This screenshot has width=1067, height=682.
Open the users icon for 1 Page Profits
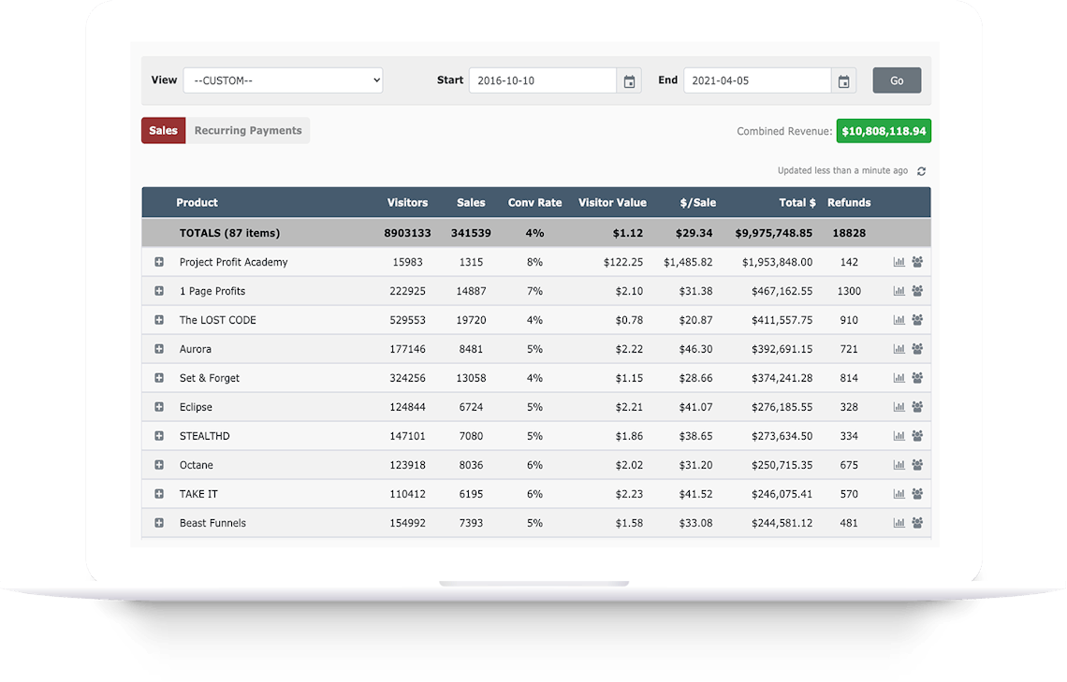point(917,292)
